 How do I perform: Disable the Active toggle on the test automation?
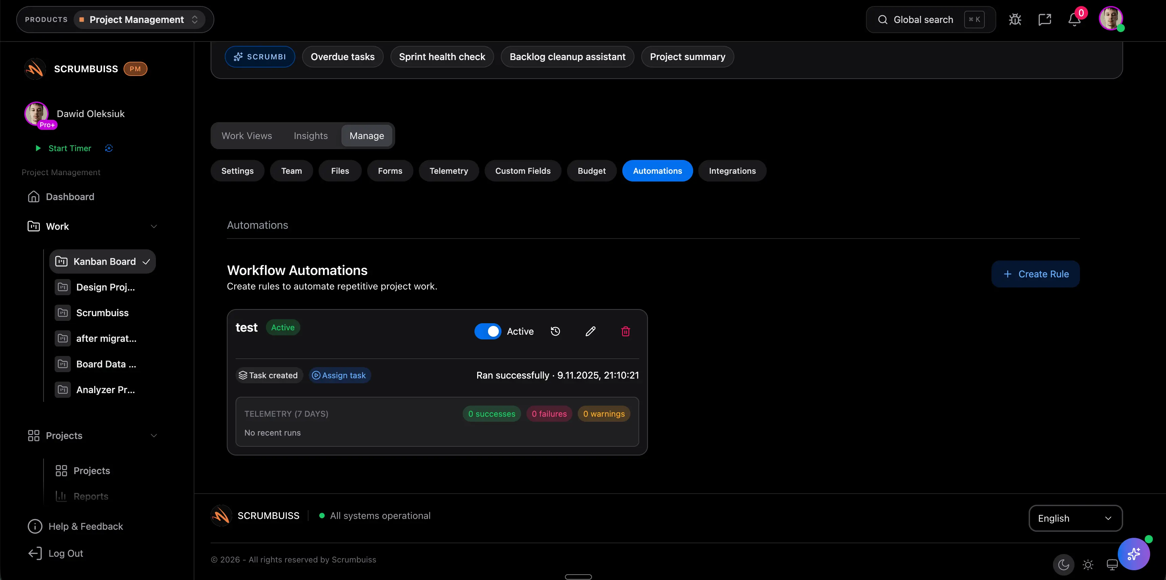click(x=488, y=331)
